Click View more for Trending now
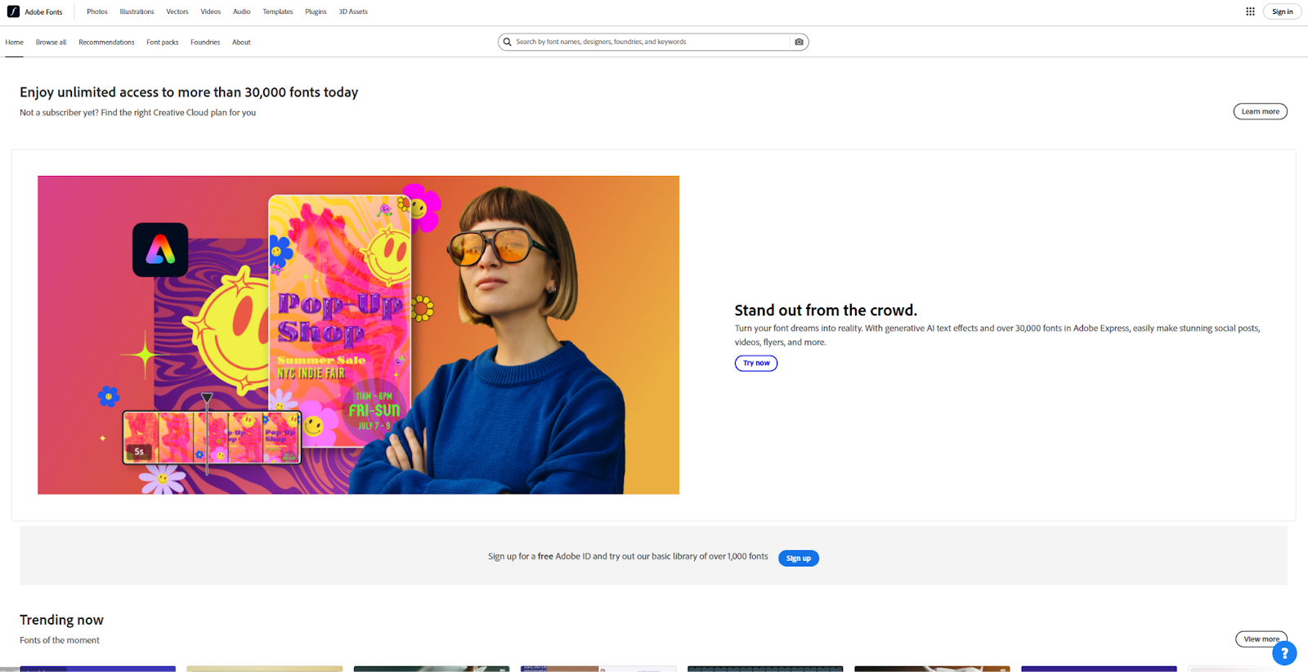1308x672 pixels. pos(1261,638)
